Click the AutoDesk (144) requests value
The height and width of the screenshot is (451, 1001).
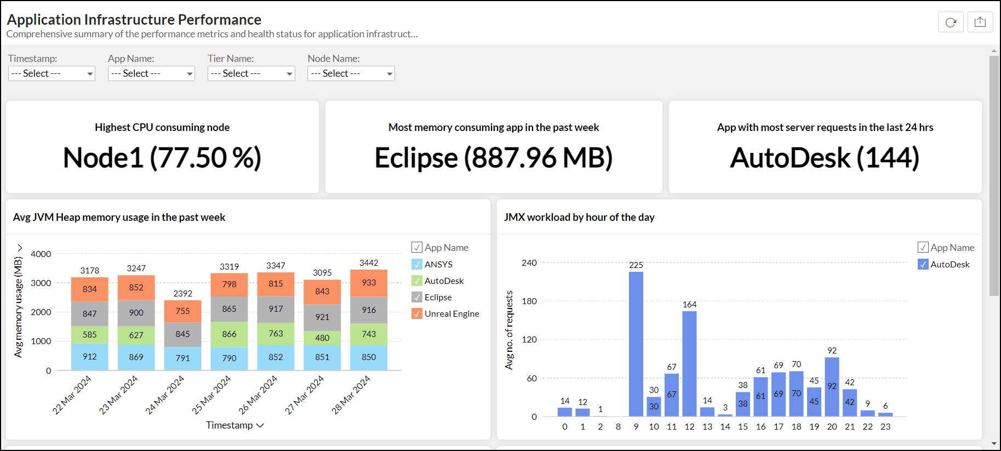tap(825, 158)
